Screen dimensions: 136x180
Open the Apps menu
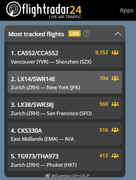126,10
